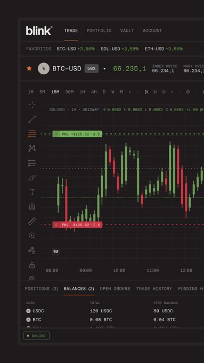
Task: Select the 5M timeframe
Action: [x=42, y=92]
